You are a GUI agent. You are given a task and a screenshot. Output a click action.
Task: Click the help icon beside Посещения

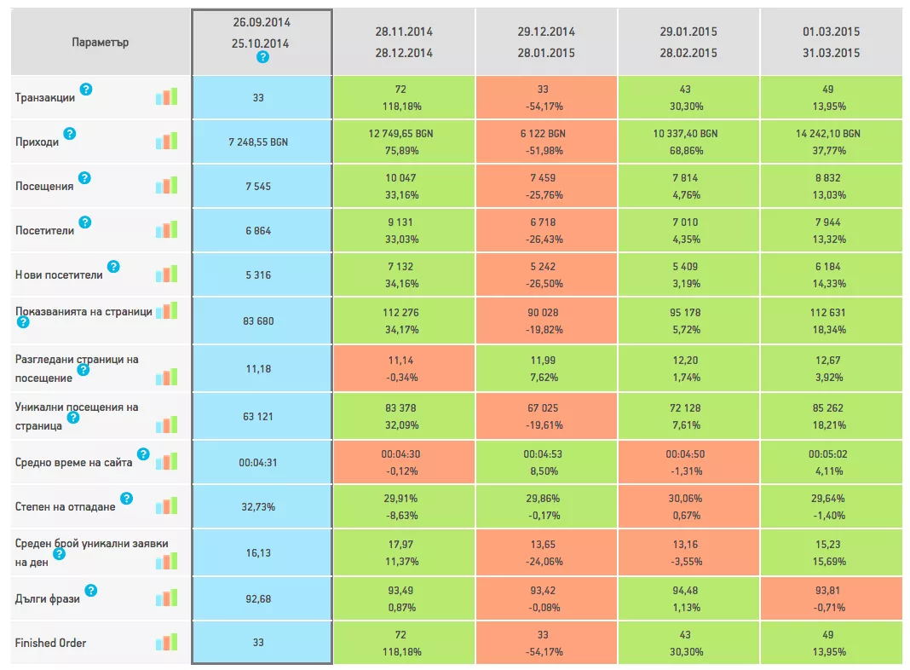pos(84,178)
